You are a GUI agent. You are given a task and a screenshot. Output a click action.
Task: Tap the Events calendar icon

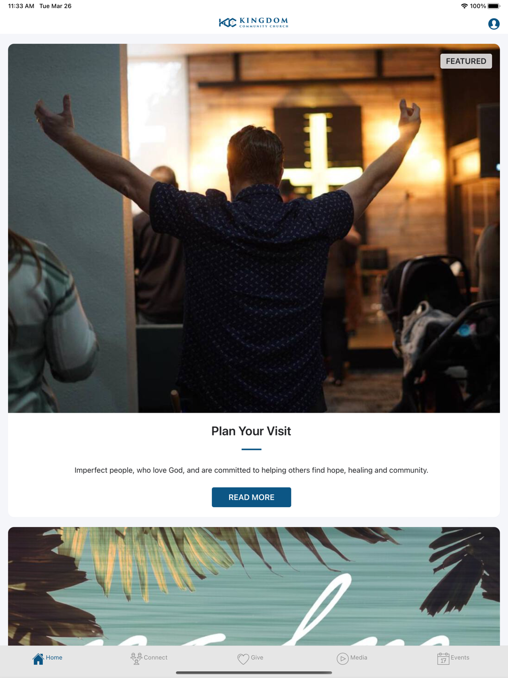[443, 659]
